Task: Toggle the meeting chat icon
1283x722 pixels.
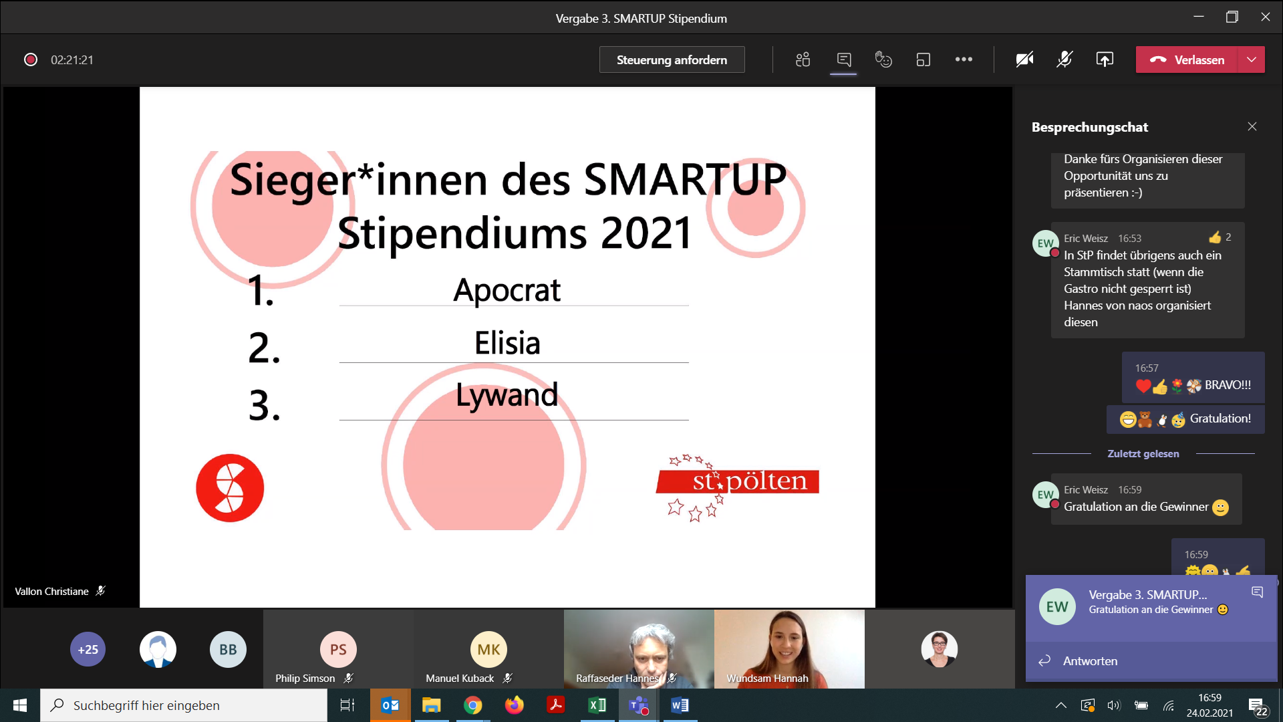Action: tap(843, 59)
